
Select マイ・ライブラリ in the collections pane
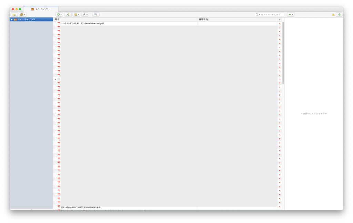(x=27, y=20)
